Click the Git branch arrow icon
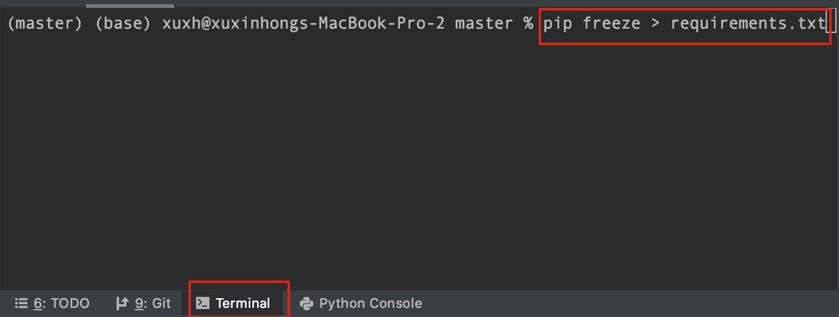The width and height of the screenshot is (839, 317). pos(122,303)
